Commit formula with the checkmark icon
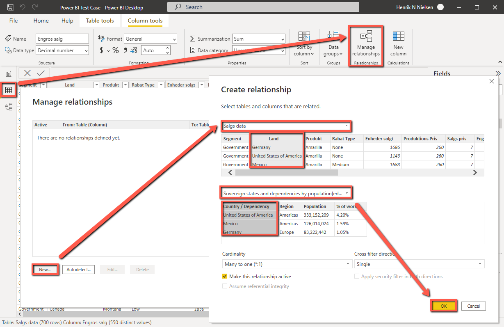 coord(41,73)
